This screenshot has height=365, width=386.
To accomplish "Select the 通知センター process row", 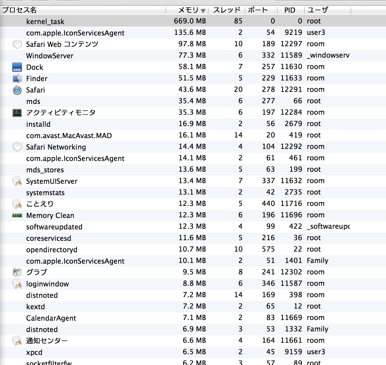I will (47, 341).
